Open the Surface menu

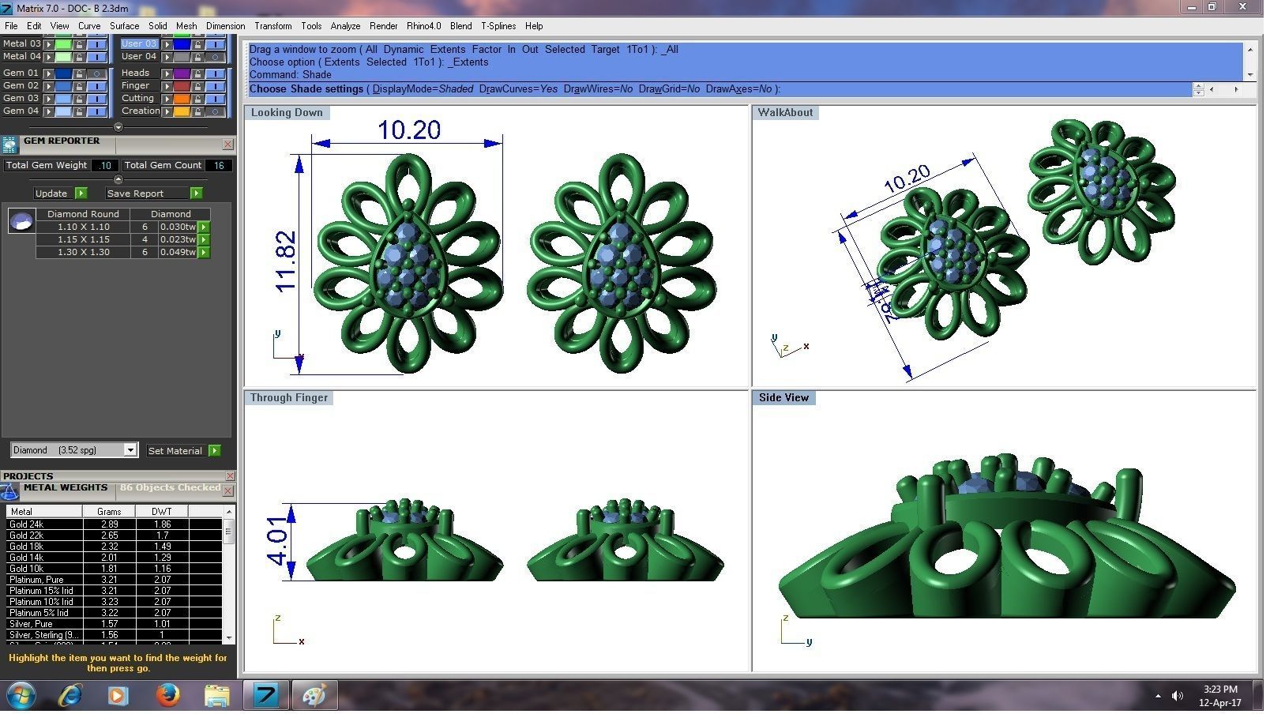125,26
